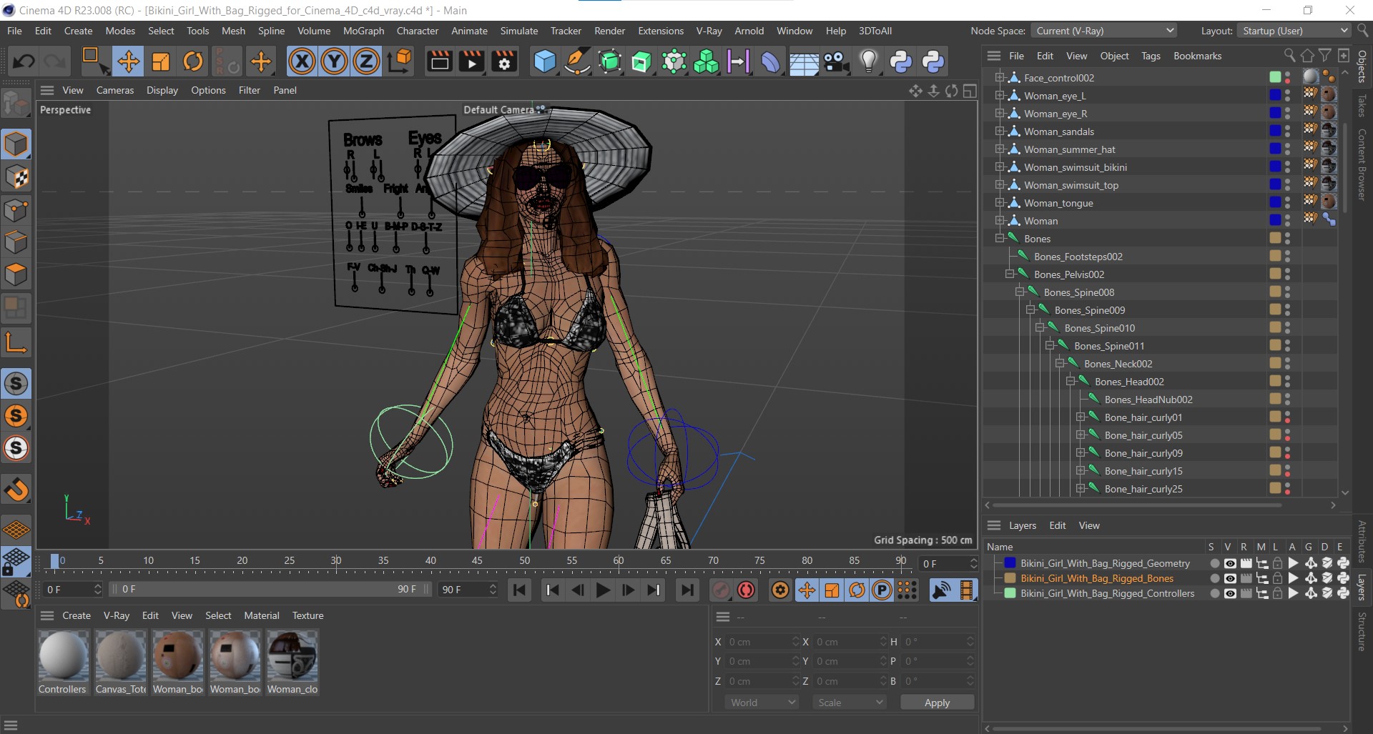The height and width of the screenshot is (734, 1373).
Task: Select the Rotate tool
Action: click(x=193, y=61)
